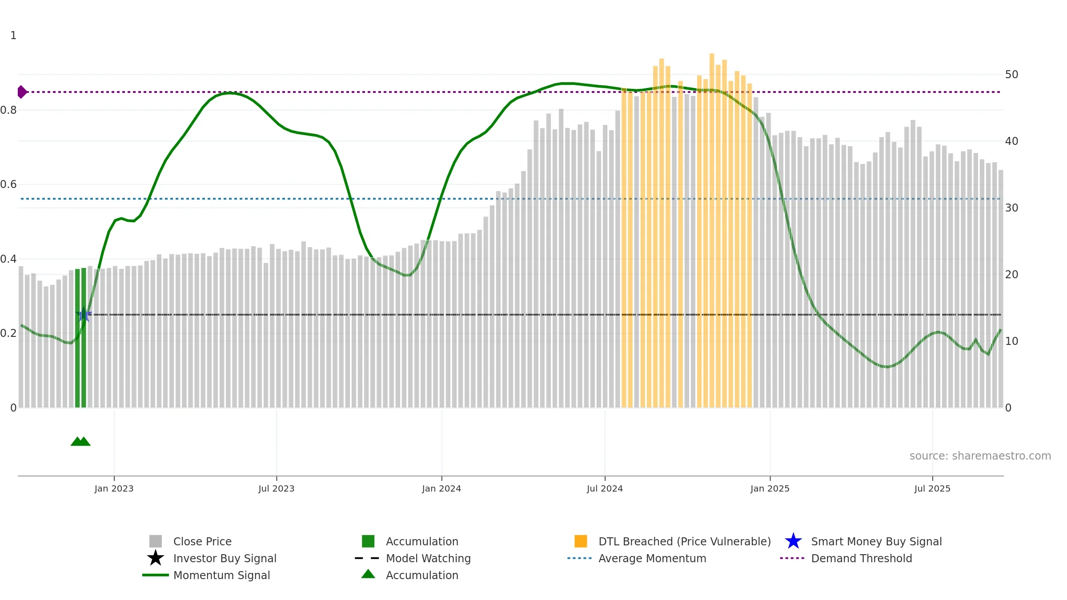Image resolution: width=1067 pixels, height=600 pixels.
Task: Click the blue Smart Money Buy Signal star
Action: pyautogui.click(x=793, y=541)
